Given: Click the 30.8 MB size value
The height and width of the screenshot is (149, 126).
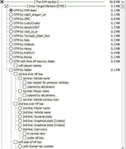Looking at the screenshot, I should (x=115, y=2).
